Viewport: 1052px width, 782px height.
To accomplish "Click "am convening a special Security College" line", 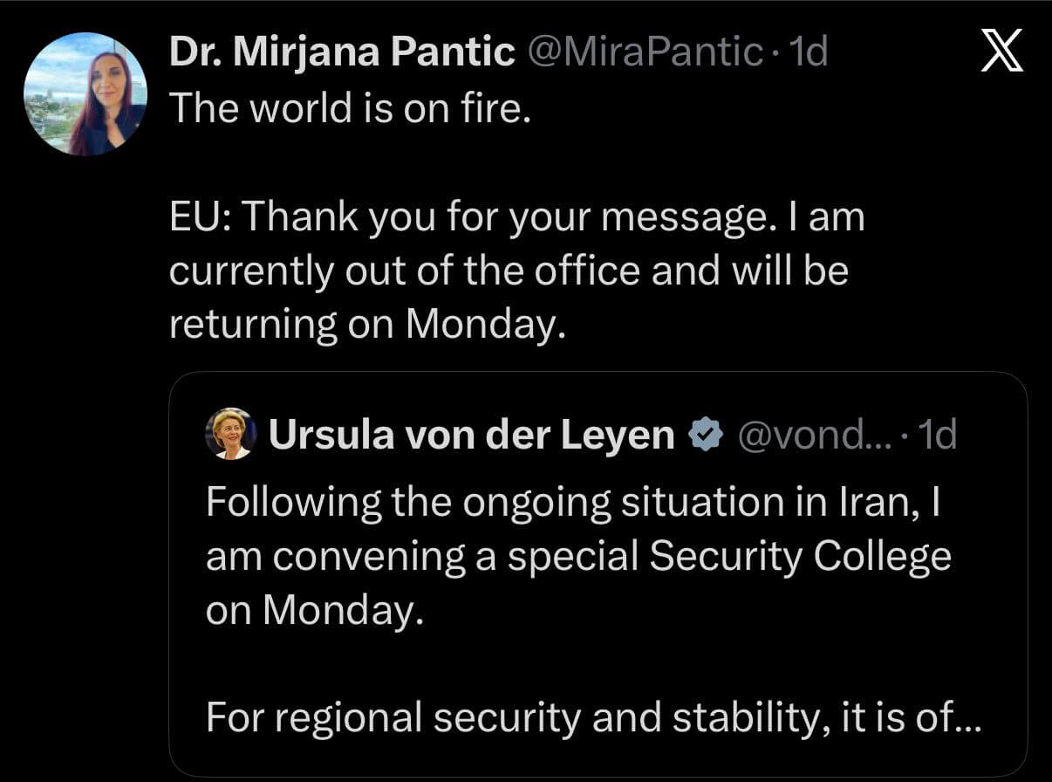I will pos(578,556).
